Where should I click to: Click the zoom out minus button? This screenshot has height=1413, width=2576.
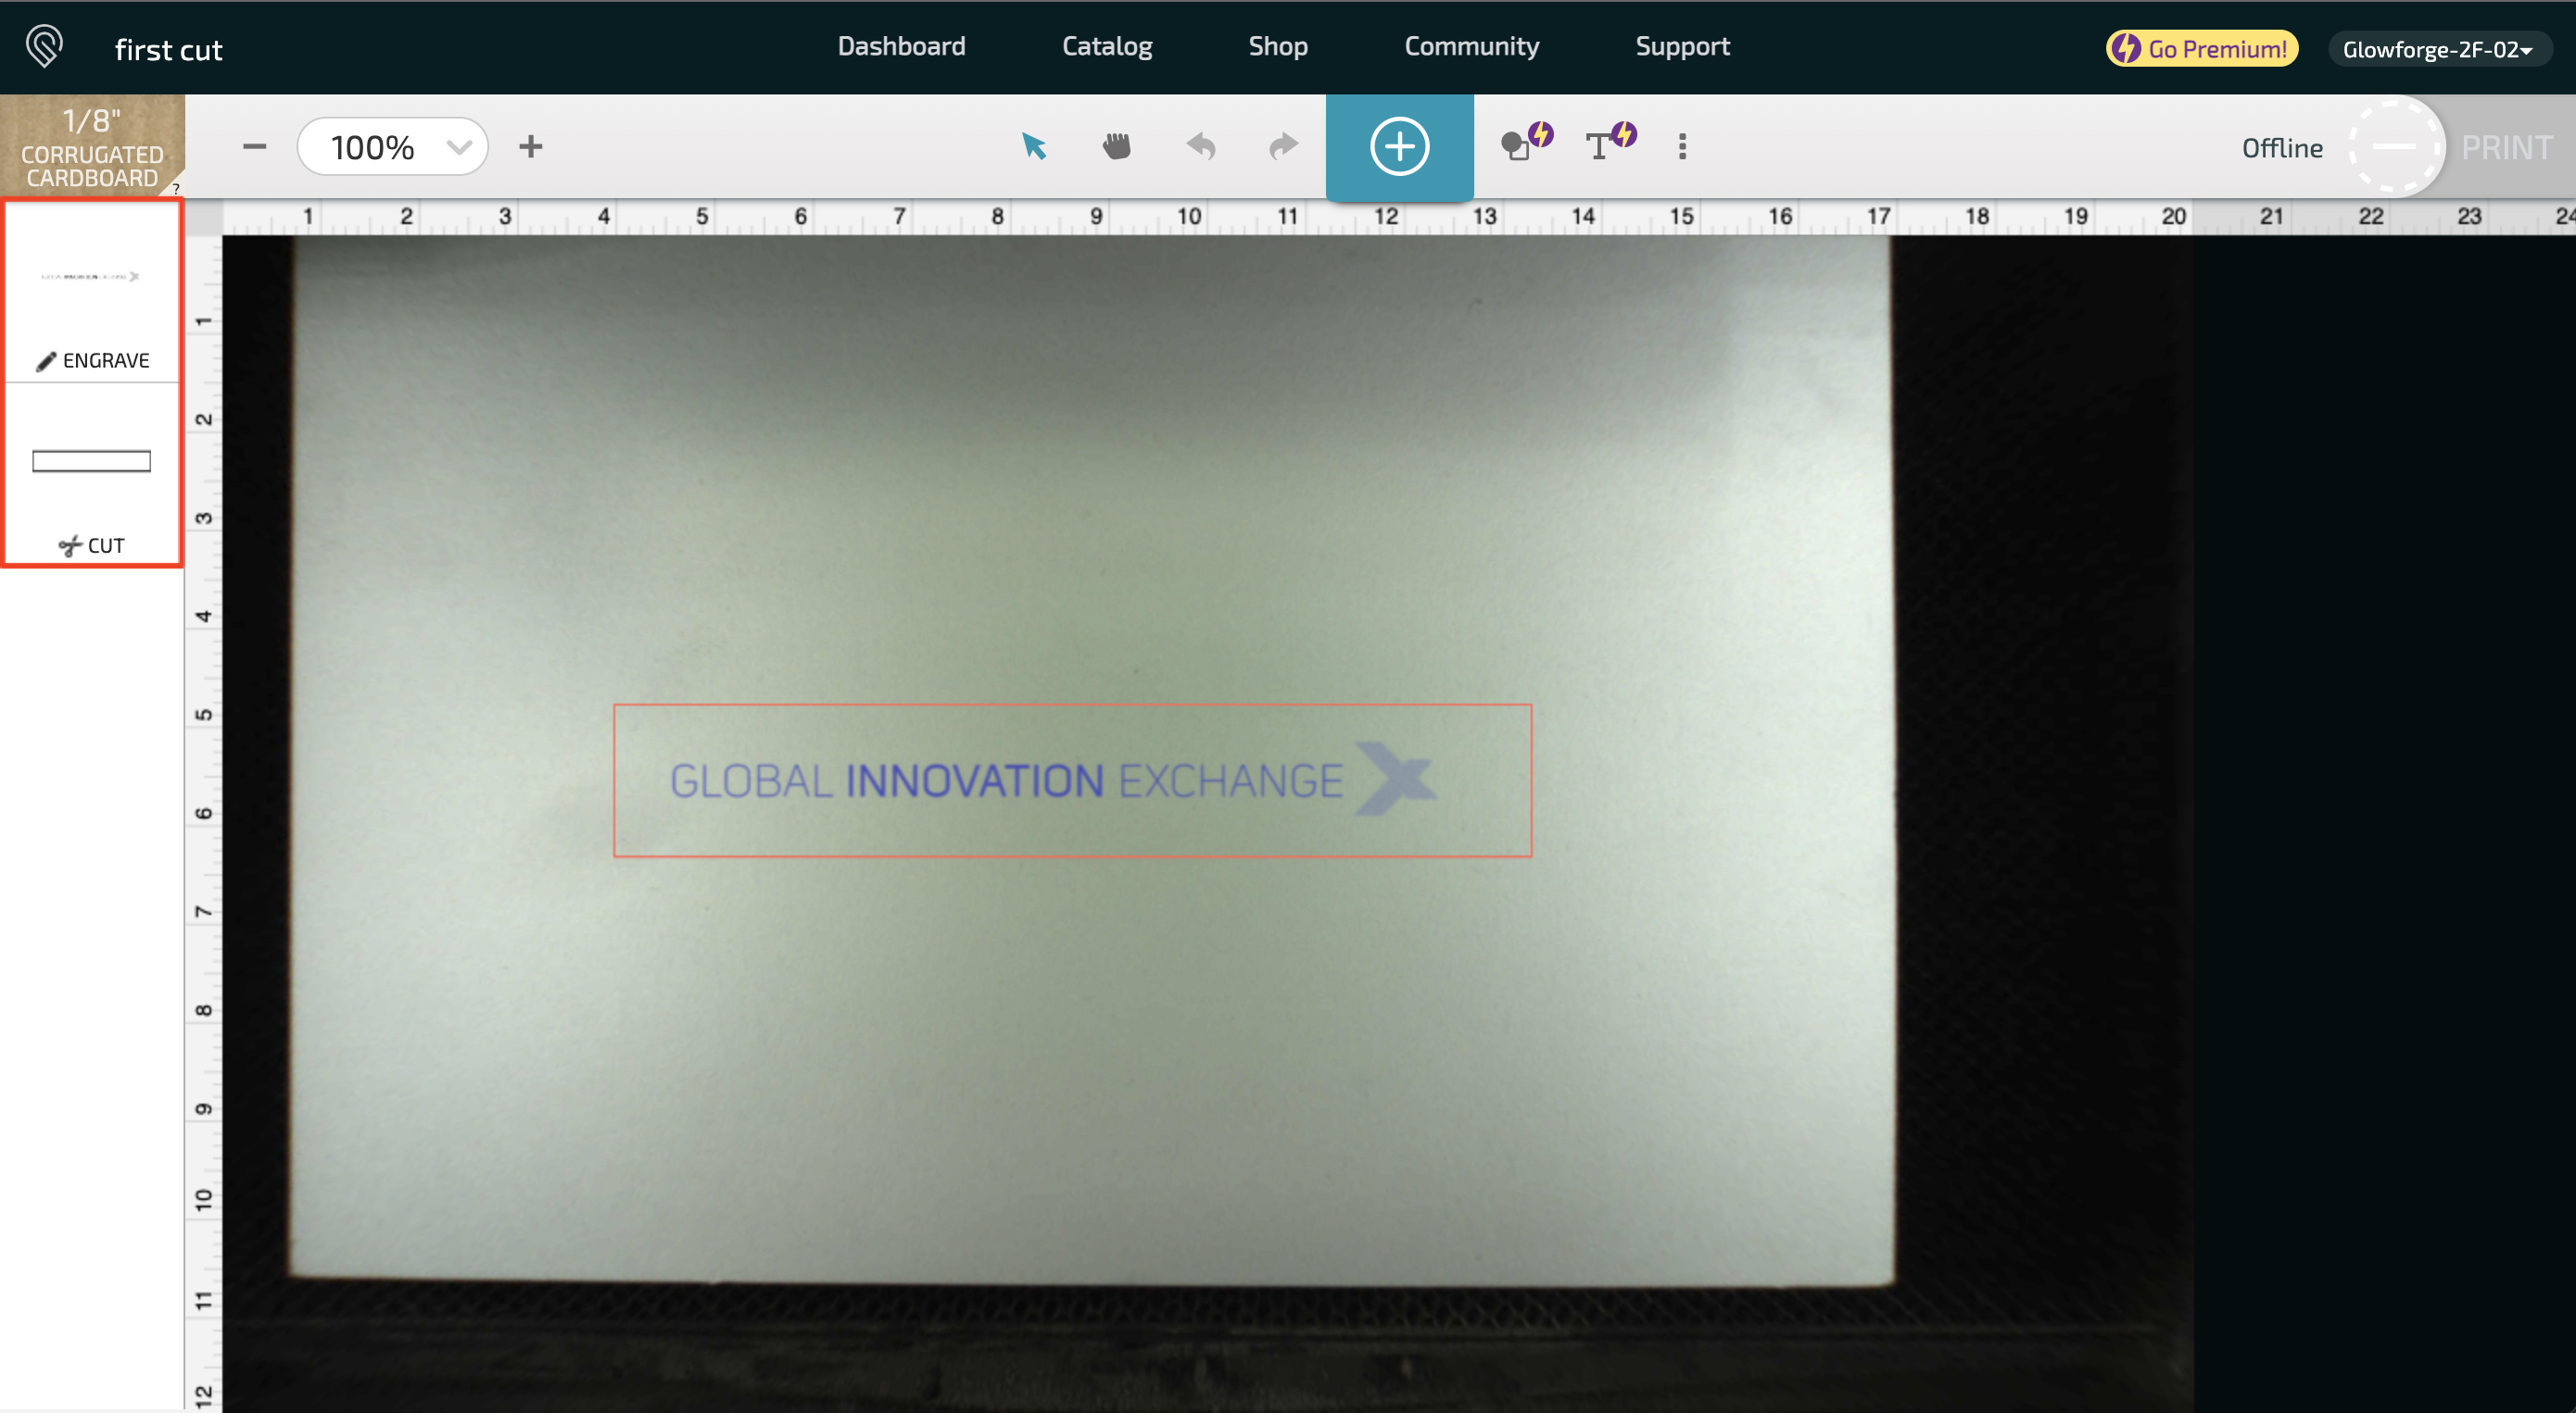[255, 147]
